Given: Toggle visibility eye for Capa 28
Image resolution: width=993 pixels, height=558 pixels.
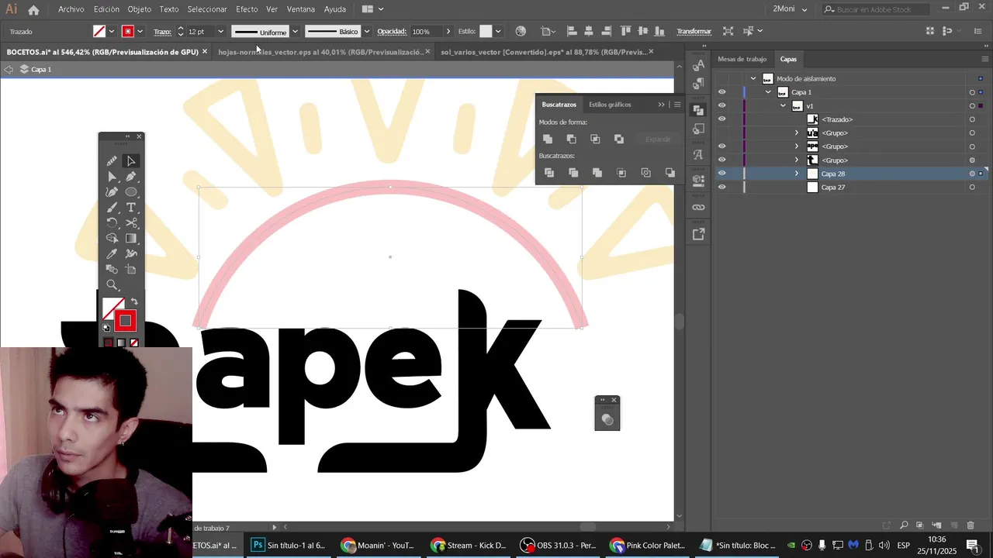Looking at the screenshot, I should (x=722, y=174).
